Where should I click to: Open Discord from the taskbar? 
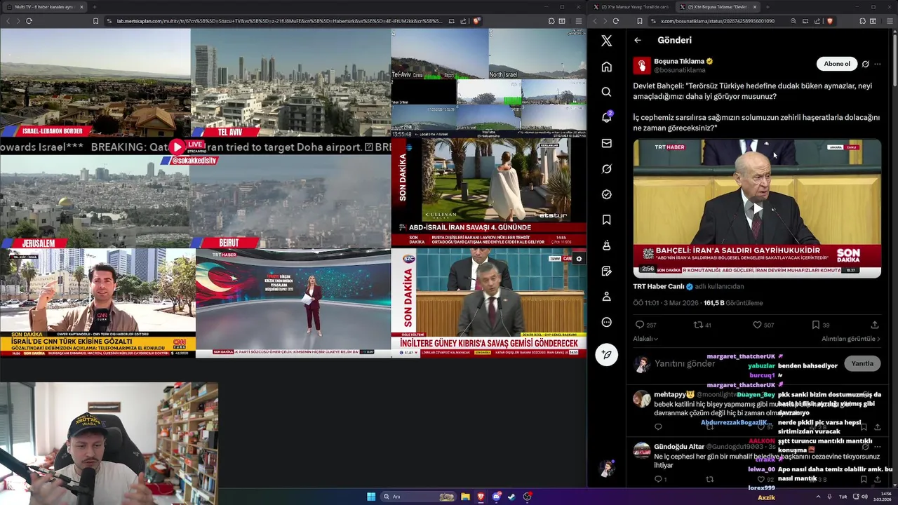[x=496, y=497]
